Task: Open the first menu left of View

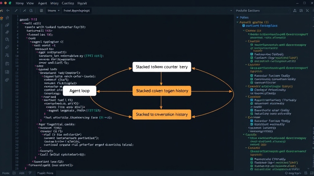Action: coord(20,3)
